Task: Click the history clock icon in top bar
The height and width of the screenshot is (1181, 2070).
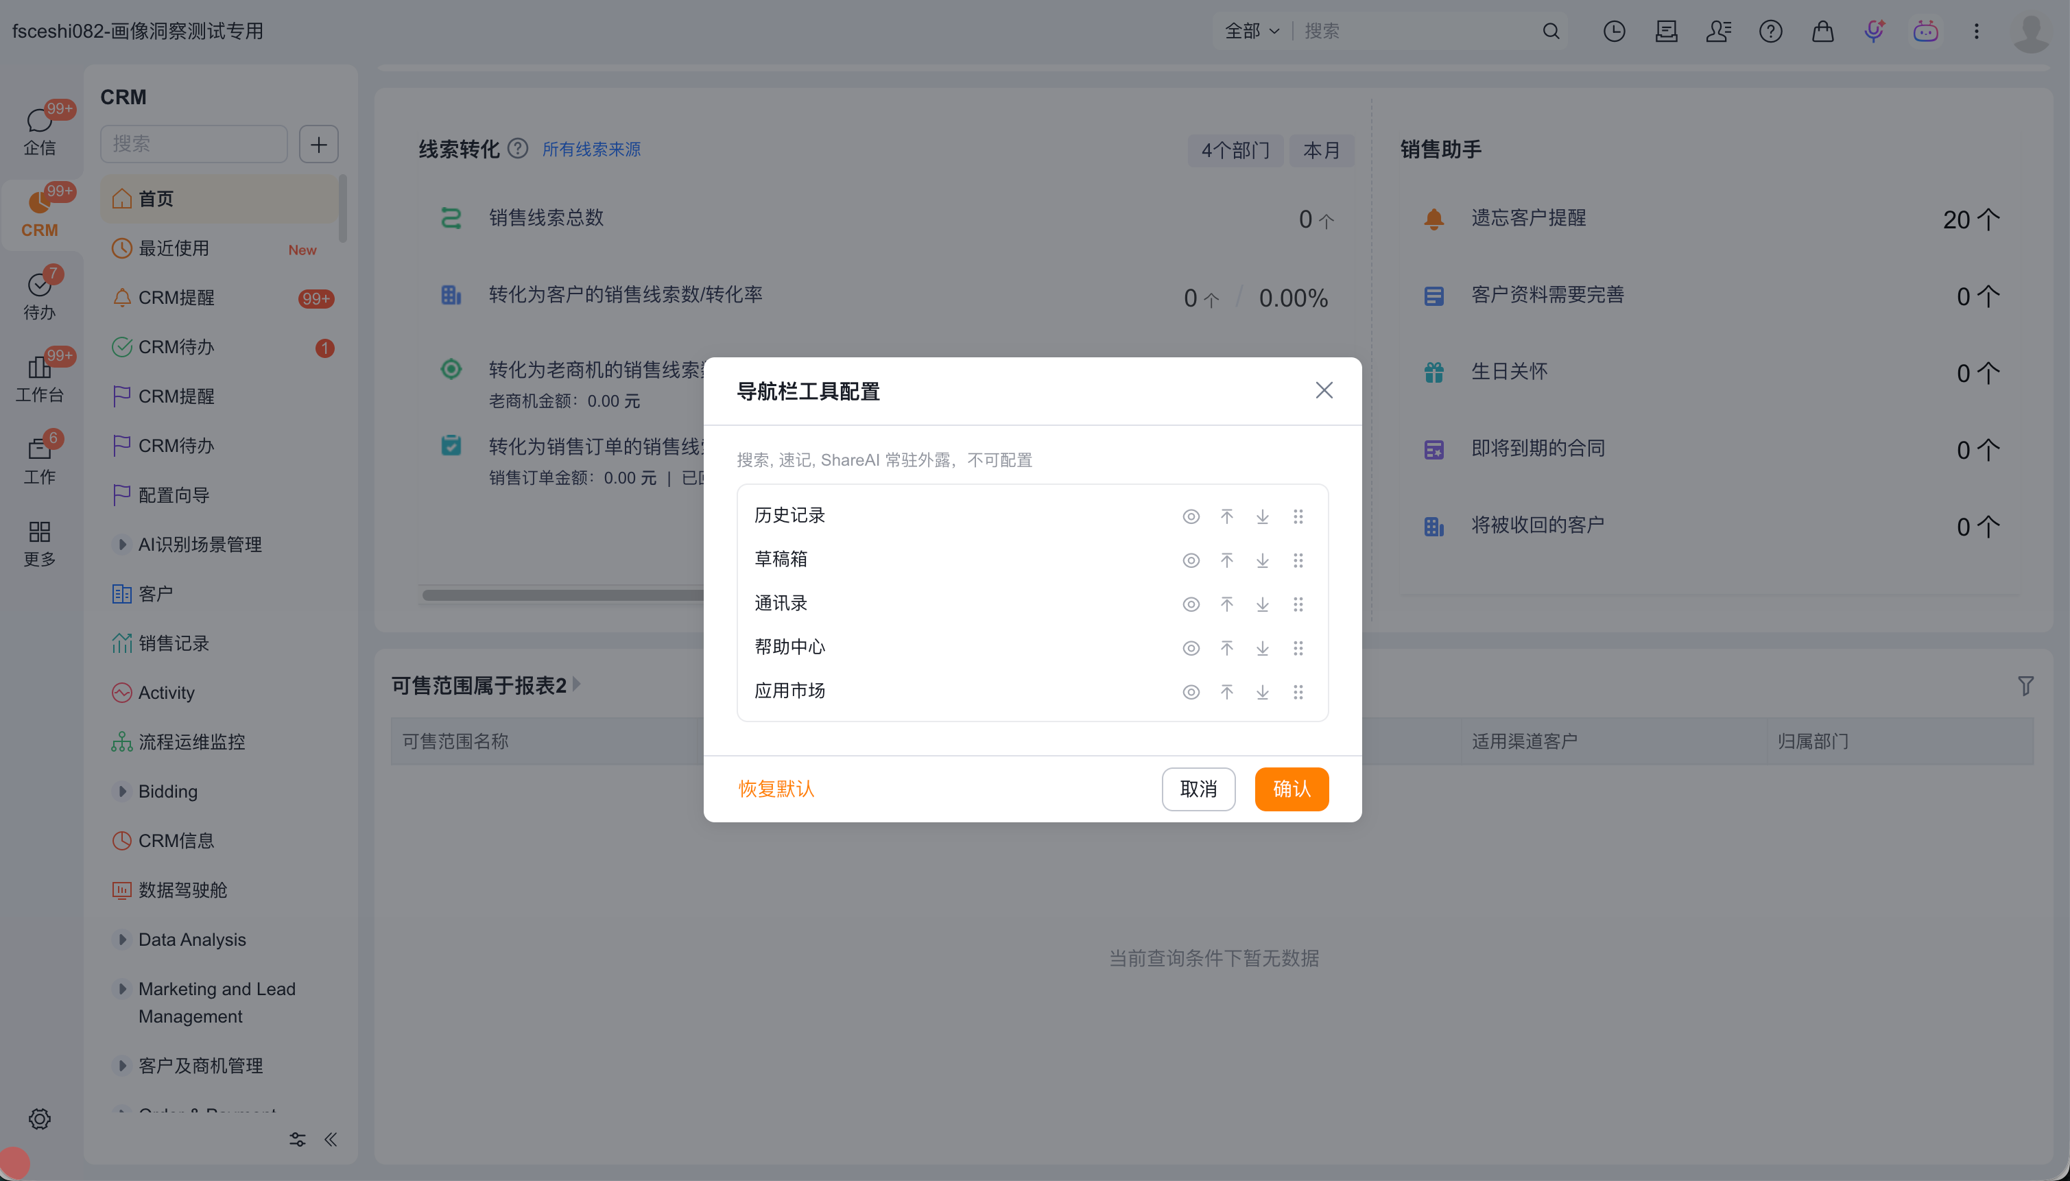Action: (1613, 31)
